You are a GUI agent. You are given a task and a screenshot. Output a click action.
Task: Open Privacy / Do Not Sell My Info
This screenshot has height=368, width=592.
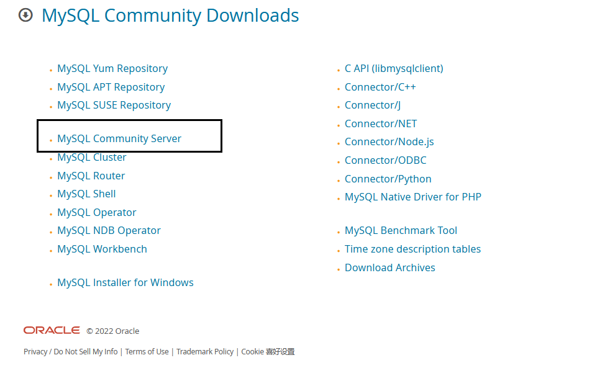point(71,352)
